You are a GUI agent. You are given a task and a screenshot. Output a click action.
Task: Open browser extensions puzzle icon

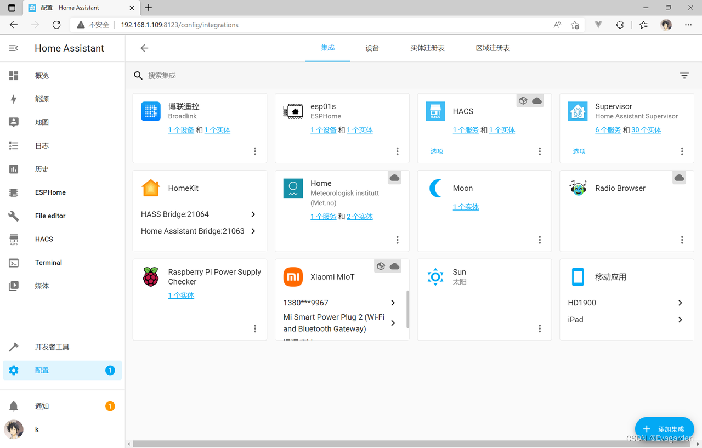[620, 25]
